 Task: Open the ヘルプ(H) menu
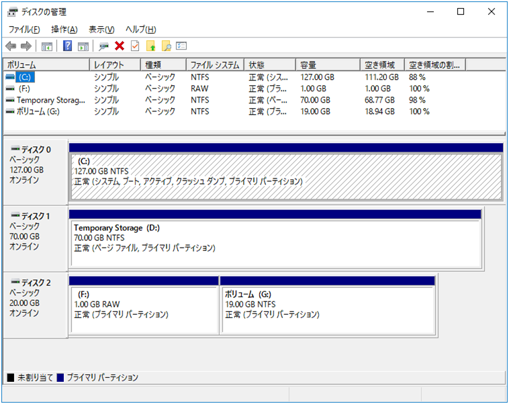tap(141, 30)
